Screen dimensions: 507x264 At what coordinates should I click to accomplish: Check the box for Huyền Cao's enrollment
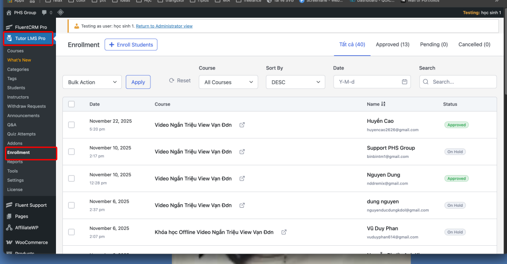[x=71, y=125]
